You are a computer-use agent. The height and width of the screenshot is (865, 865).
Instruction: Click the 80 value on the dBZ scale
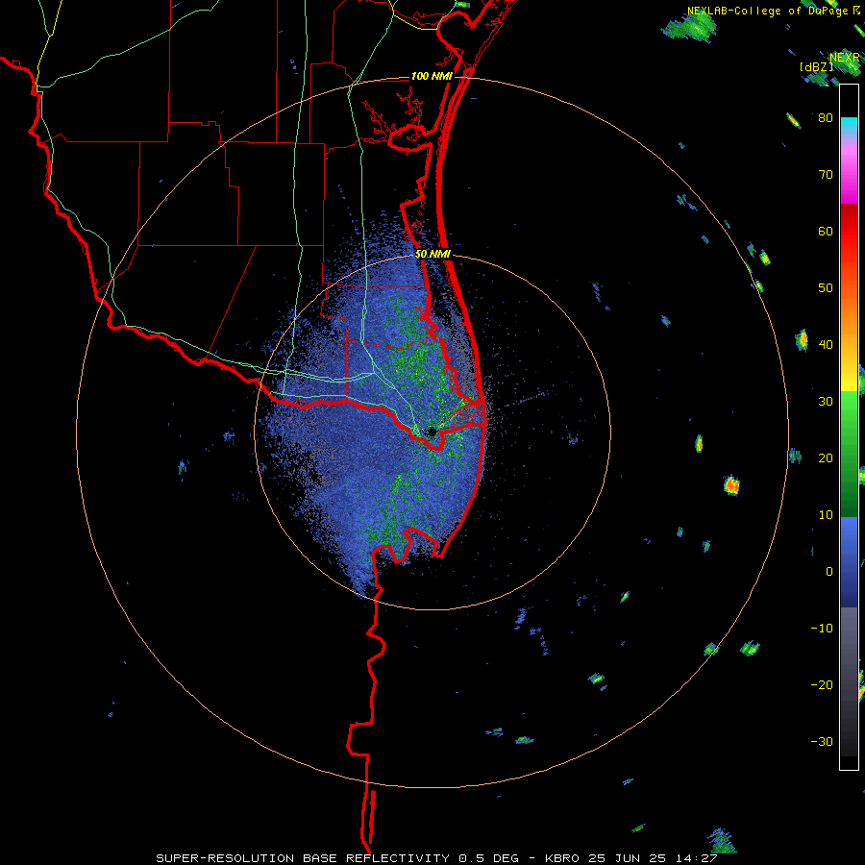click(x=826, y=117)
